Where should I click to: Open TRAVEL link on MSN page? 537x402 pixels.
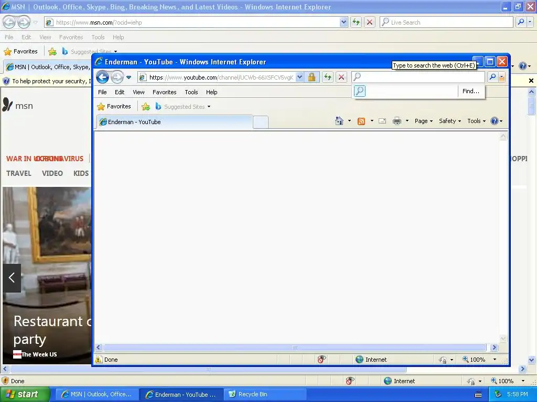point(19,173)
